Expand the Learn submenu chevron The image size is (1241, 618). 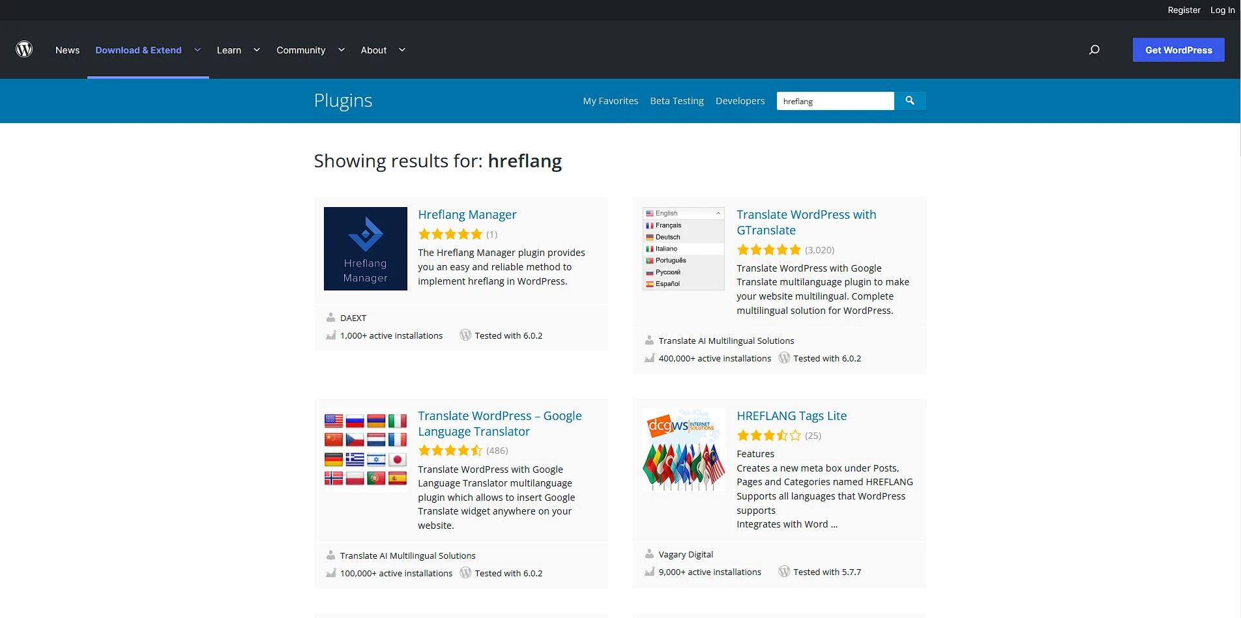pyautogui.click(x=257, y=50)
